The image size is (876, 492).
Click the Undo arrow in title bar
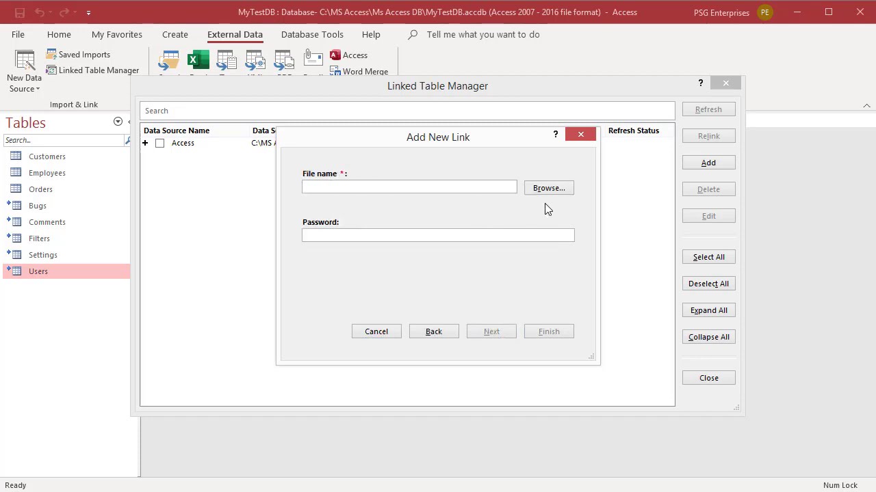tap(40, 12)
